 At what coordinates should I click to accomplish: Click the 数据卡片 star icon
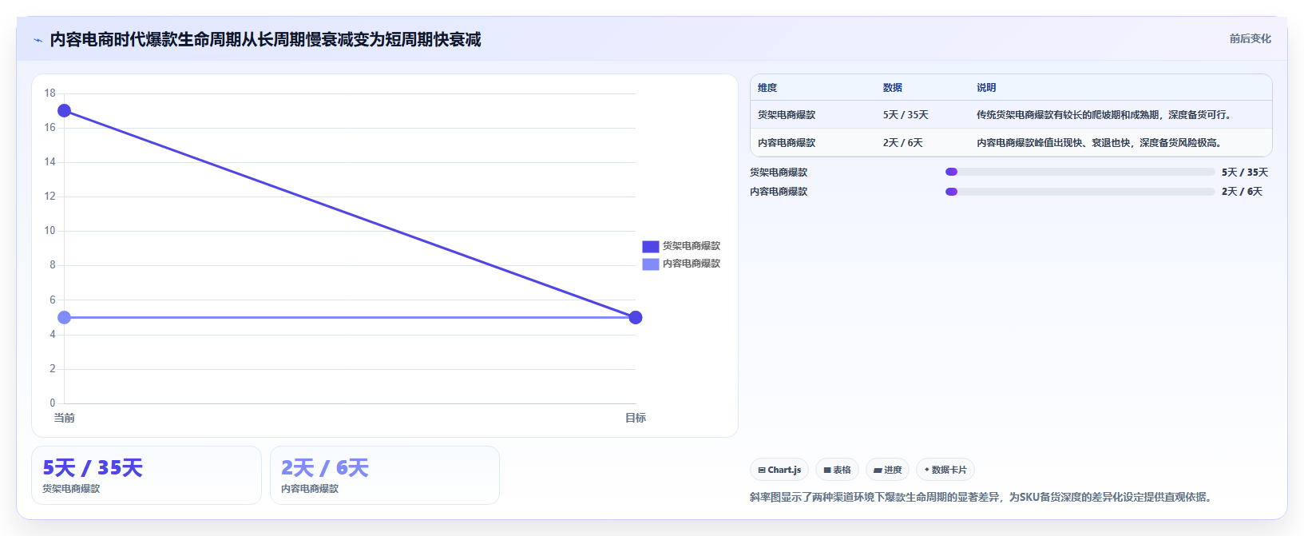point(927,470)
